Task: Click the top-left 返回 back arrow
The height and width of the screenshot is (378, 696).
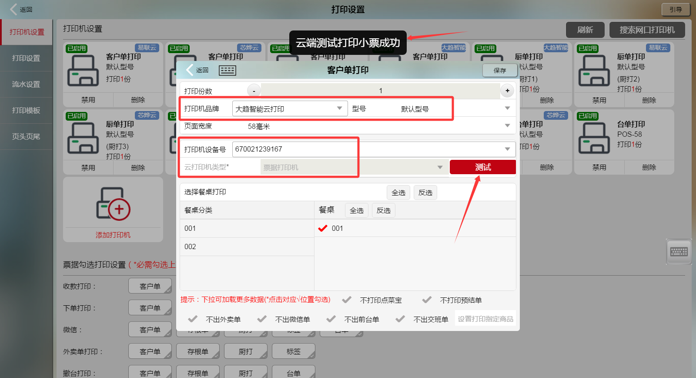Action: (14, 9)
